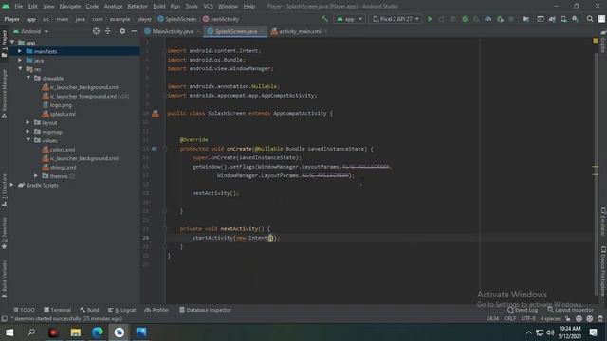
Task: Click the Make Project hammer icon
Action: 324,19
